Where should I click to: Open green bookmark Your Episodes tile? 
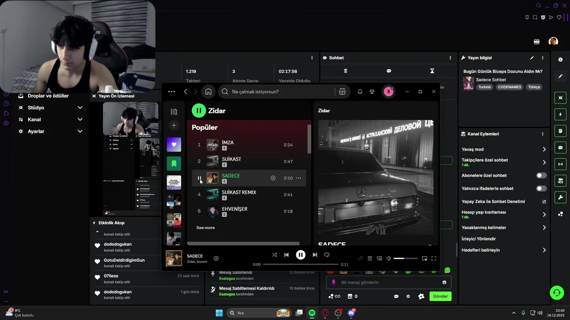(174, 164)
